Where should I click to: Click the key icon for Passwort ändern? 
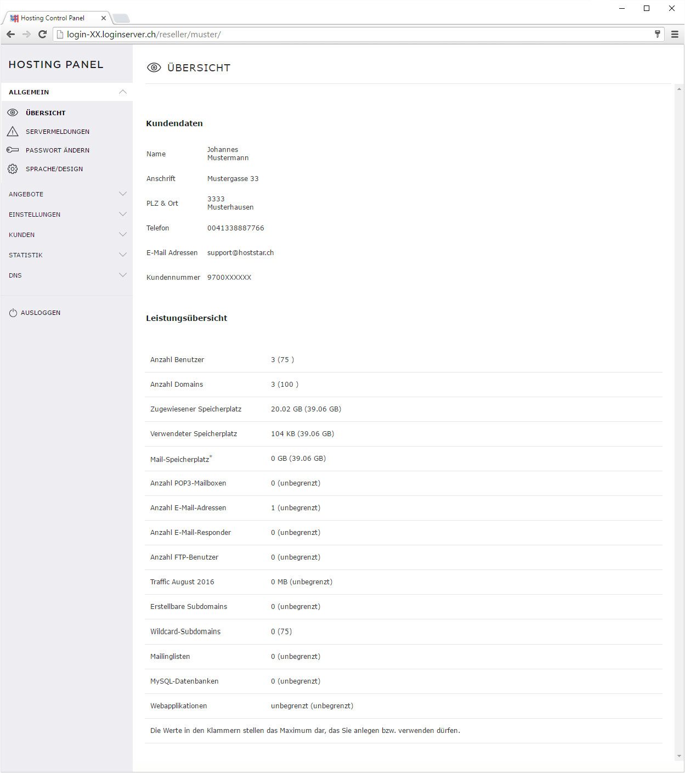coord(13,150)
